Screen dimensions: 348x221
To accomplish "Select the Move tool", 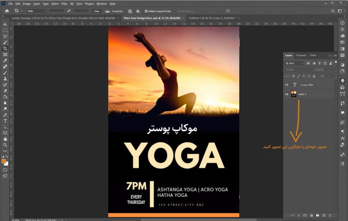I will pos(5,24).
